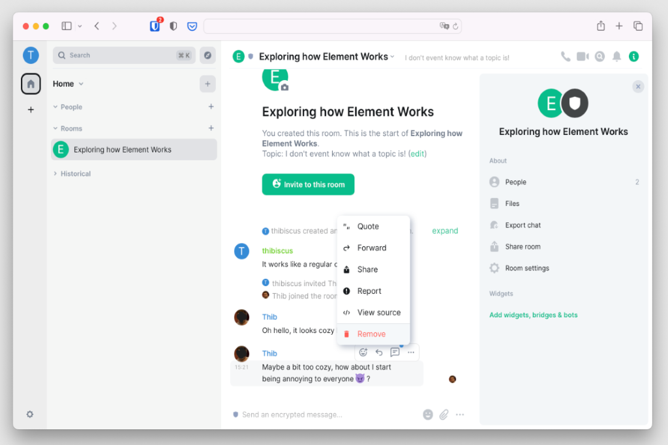The height and width of the screenshot is (445, 668).
Task: Reply in thread icon on message
Action: pyautogui.click(x=395, y=352)
